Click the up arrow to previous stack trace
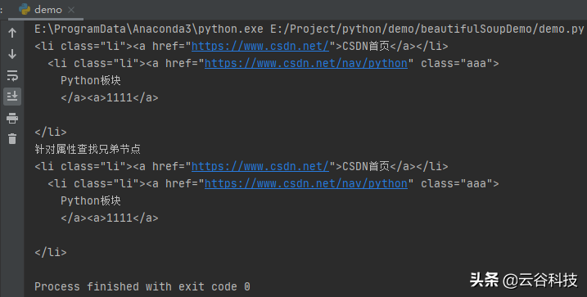The width and height of the screenshot is (587, 297). (x=12, y=33)
